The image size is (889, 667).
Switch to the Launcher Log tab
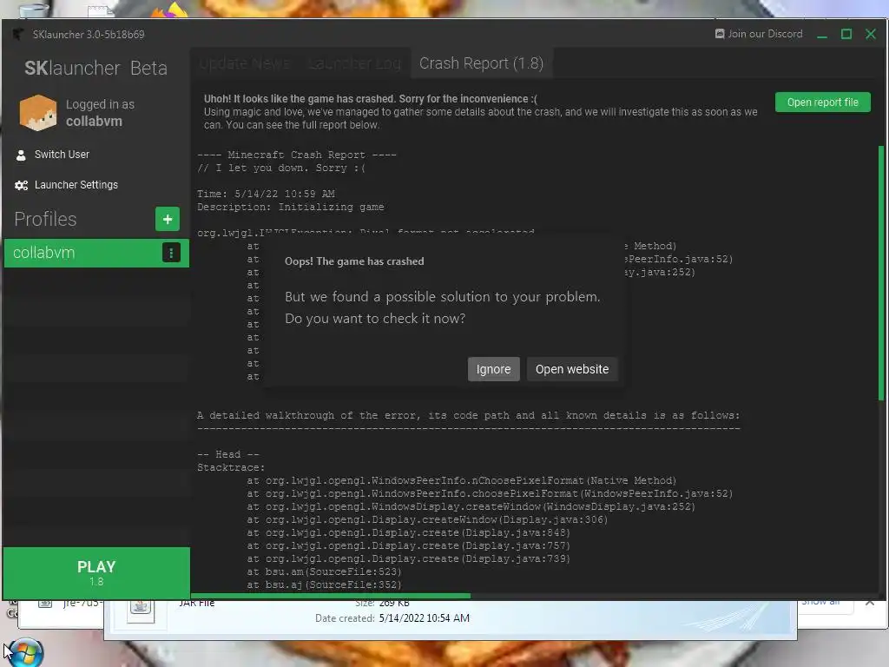pyautogui.click(x=355, y=63)
